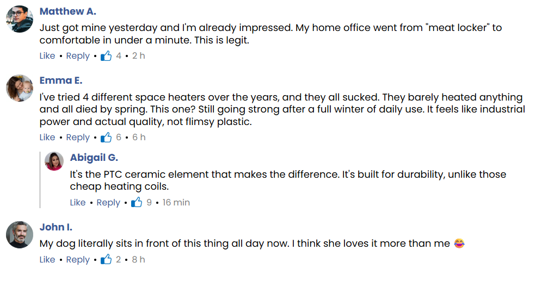Open John I.'s profile picture

tap(20, 235)
